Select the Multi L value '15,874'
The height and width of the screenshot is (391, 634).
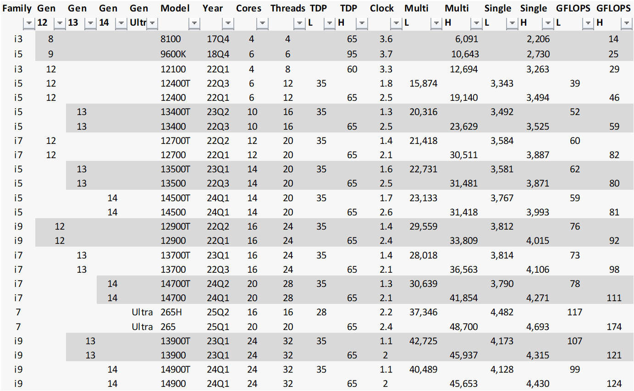pyautogui.click(x=424, y=83)
